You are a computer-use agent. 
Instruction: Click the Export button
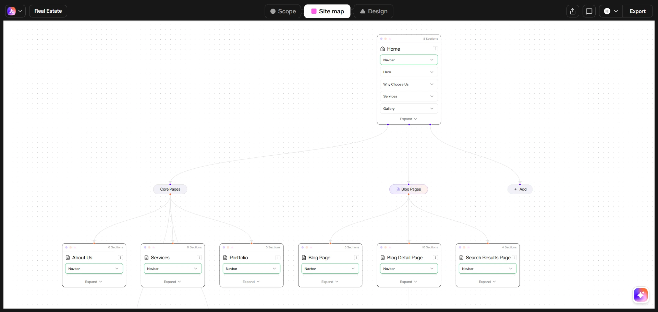[x=638, y=11]
